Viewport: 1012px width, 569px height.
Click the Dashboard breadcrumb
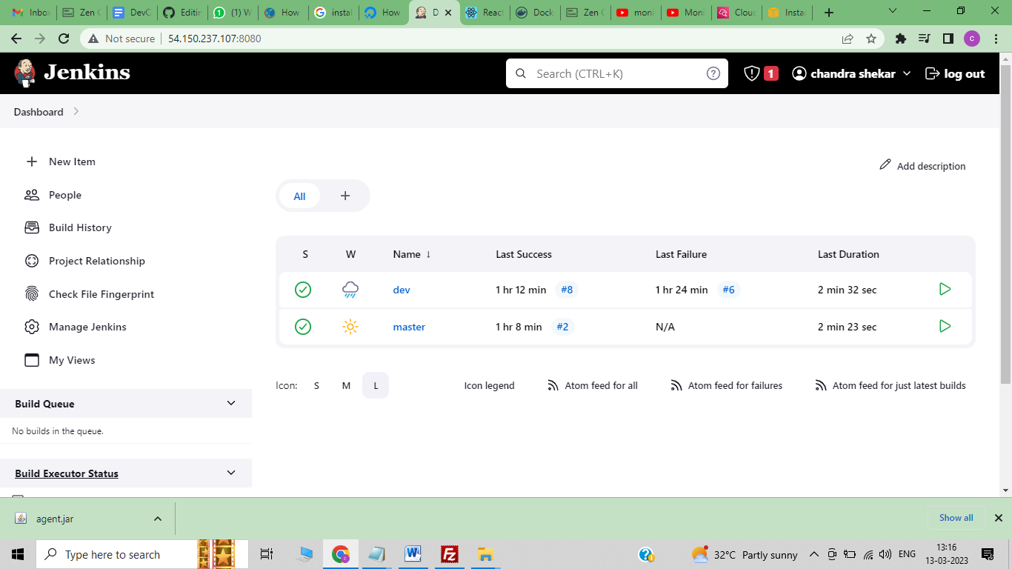[39, 111]
